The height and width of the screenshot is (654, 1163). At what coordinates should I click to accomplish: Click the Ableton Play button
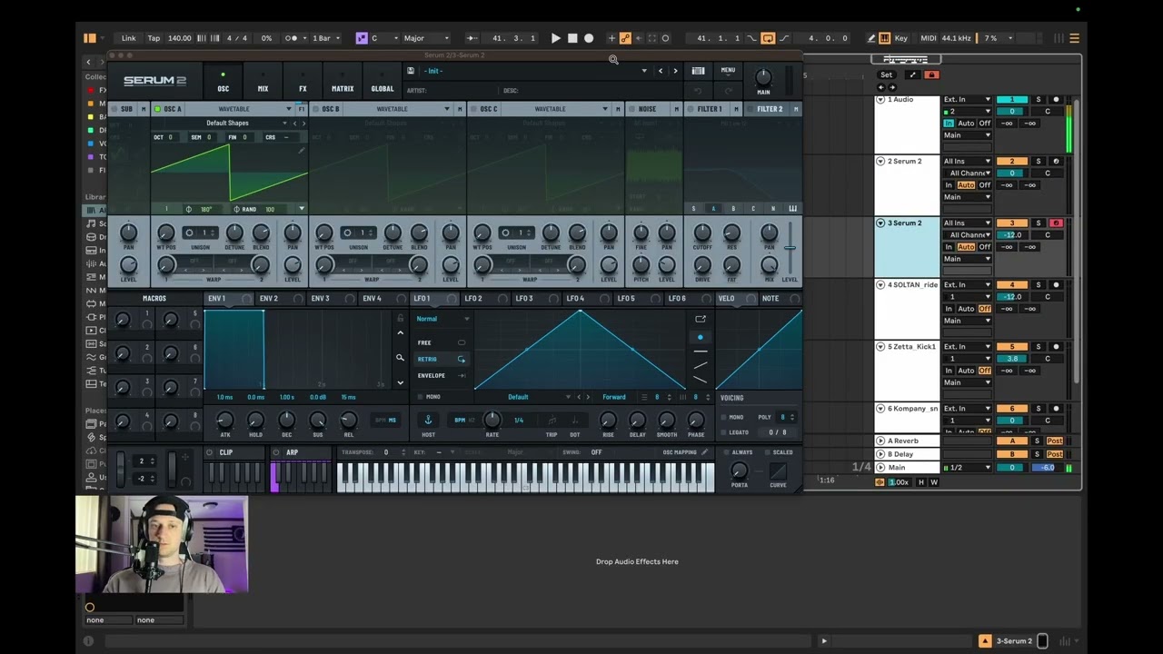[556, 38]
